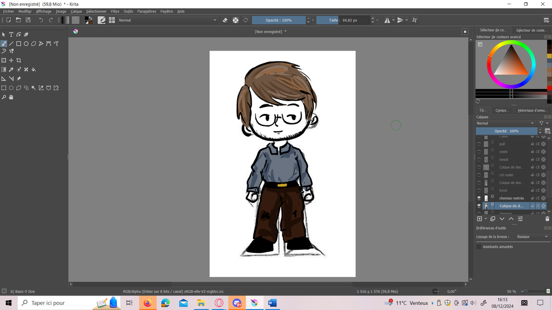The width and height of the screenshot is (552, 310).
Task: Open the layer blending mode 'Normal' dropdown
Action: [506, 123]
